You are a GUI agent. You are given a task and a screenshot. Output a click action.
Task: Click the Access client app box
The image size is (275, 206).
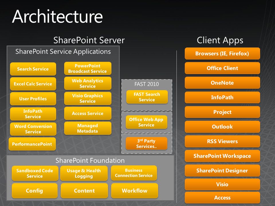(x=222, y=198)
